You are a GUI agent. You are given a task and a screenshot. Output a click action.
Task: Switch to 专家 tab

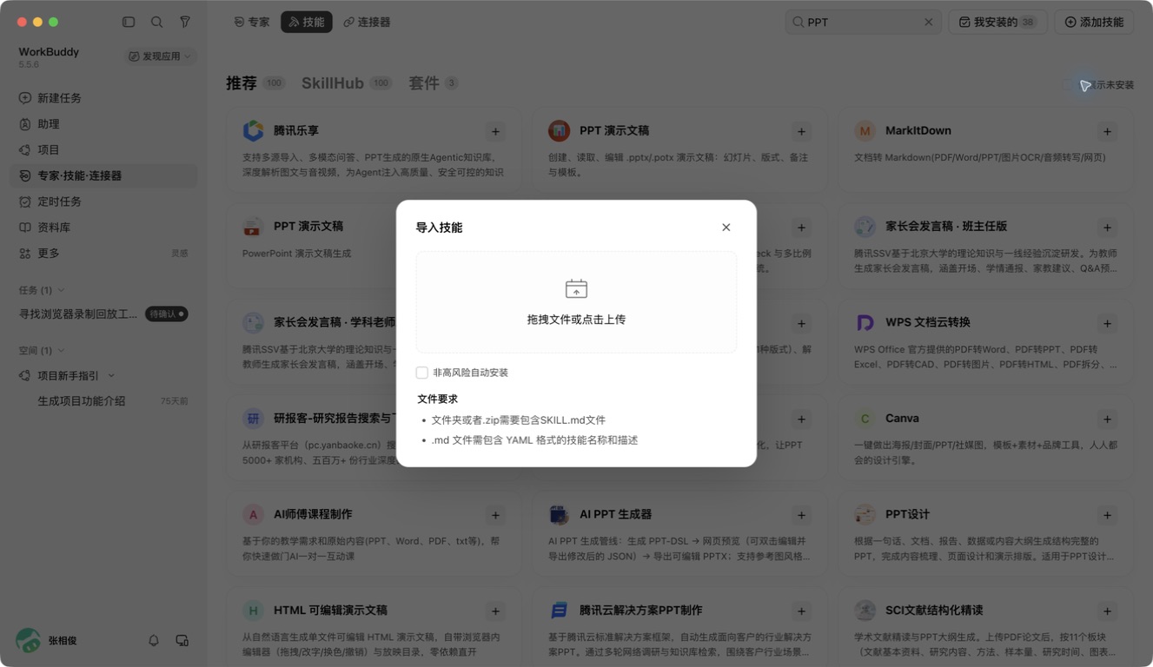[x=252, y=23]
